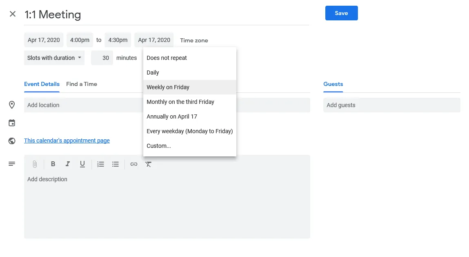Attach a file to the description
Viewport: 469px width, 257px height.
click(35, 164)
